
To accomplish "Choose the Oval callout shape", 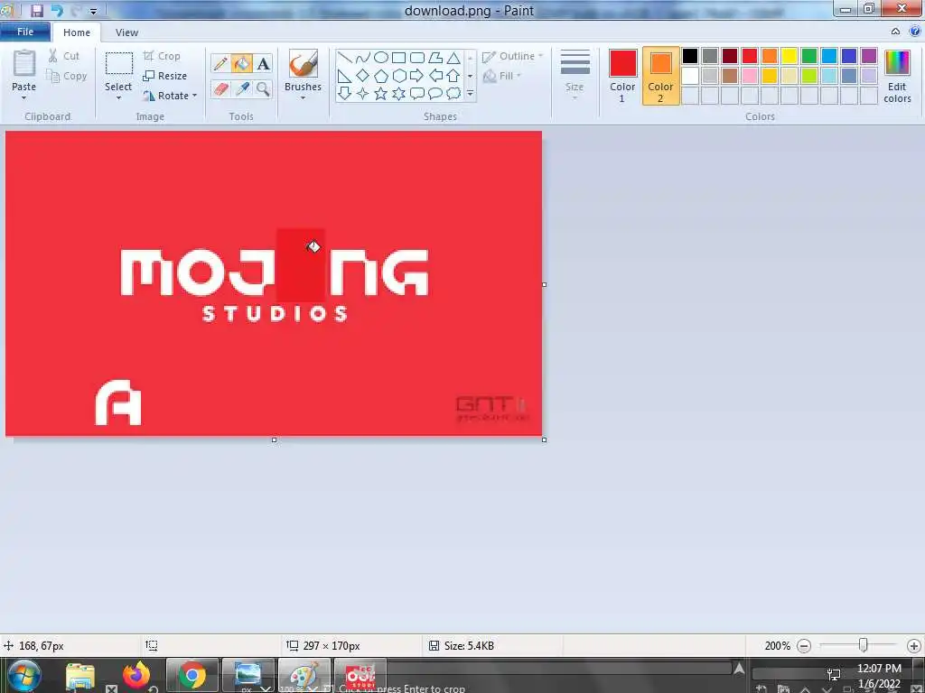I will [435, 93].
